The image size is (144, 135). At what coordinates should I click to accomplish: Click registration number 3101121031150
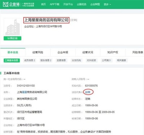point(26,86)
